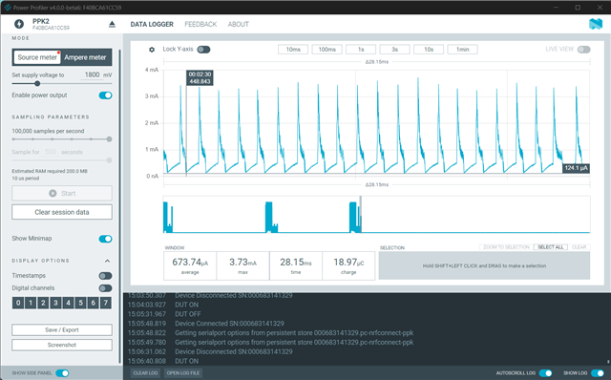Adjust the supply voltage slider handle

37,83
